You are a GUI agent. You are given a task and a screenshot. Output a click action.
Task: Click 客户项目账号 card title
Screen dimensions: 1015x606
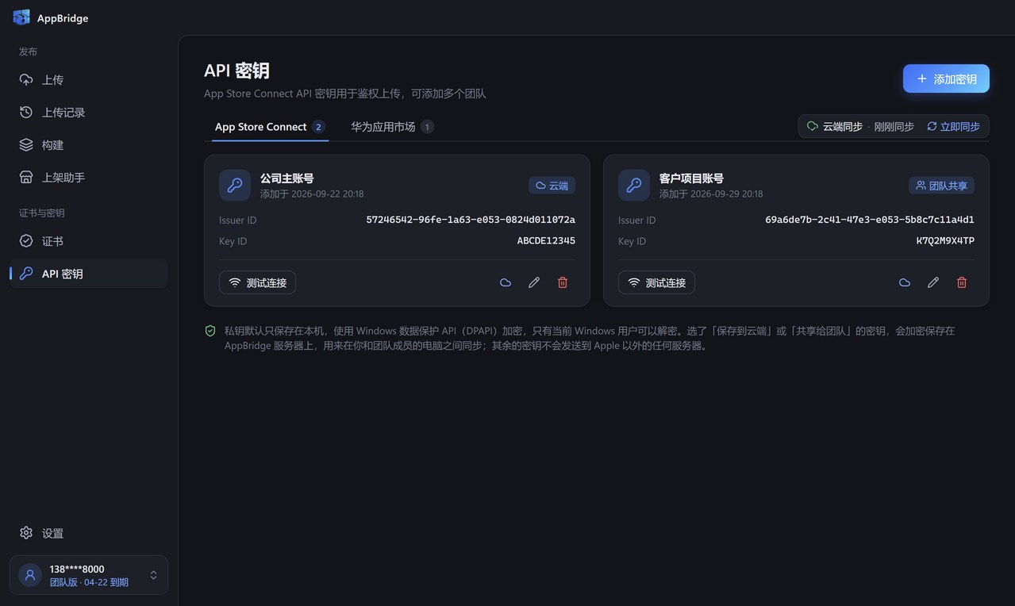pos(691,178)
